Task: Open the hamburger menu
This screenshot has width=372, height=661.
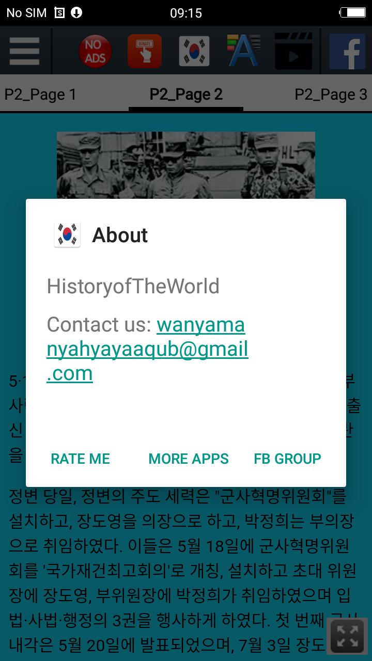Action: [x=24, y=51]
